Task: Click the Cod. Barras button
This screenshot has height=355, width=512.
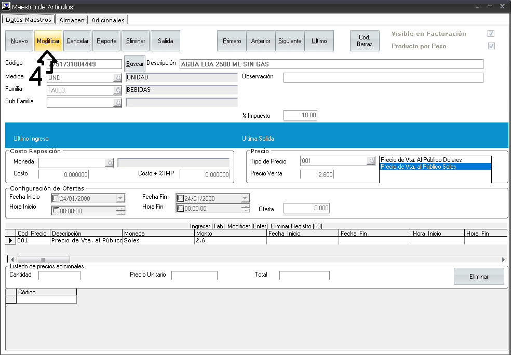Action: 365,41
